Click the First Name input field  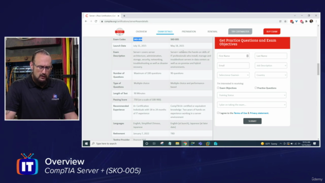(233, 56)
